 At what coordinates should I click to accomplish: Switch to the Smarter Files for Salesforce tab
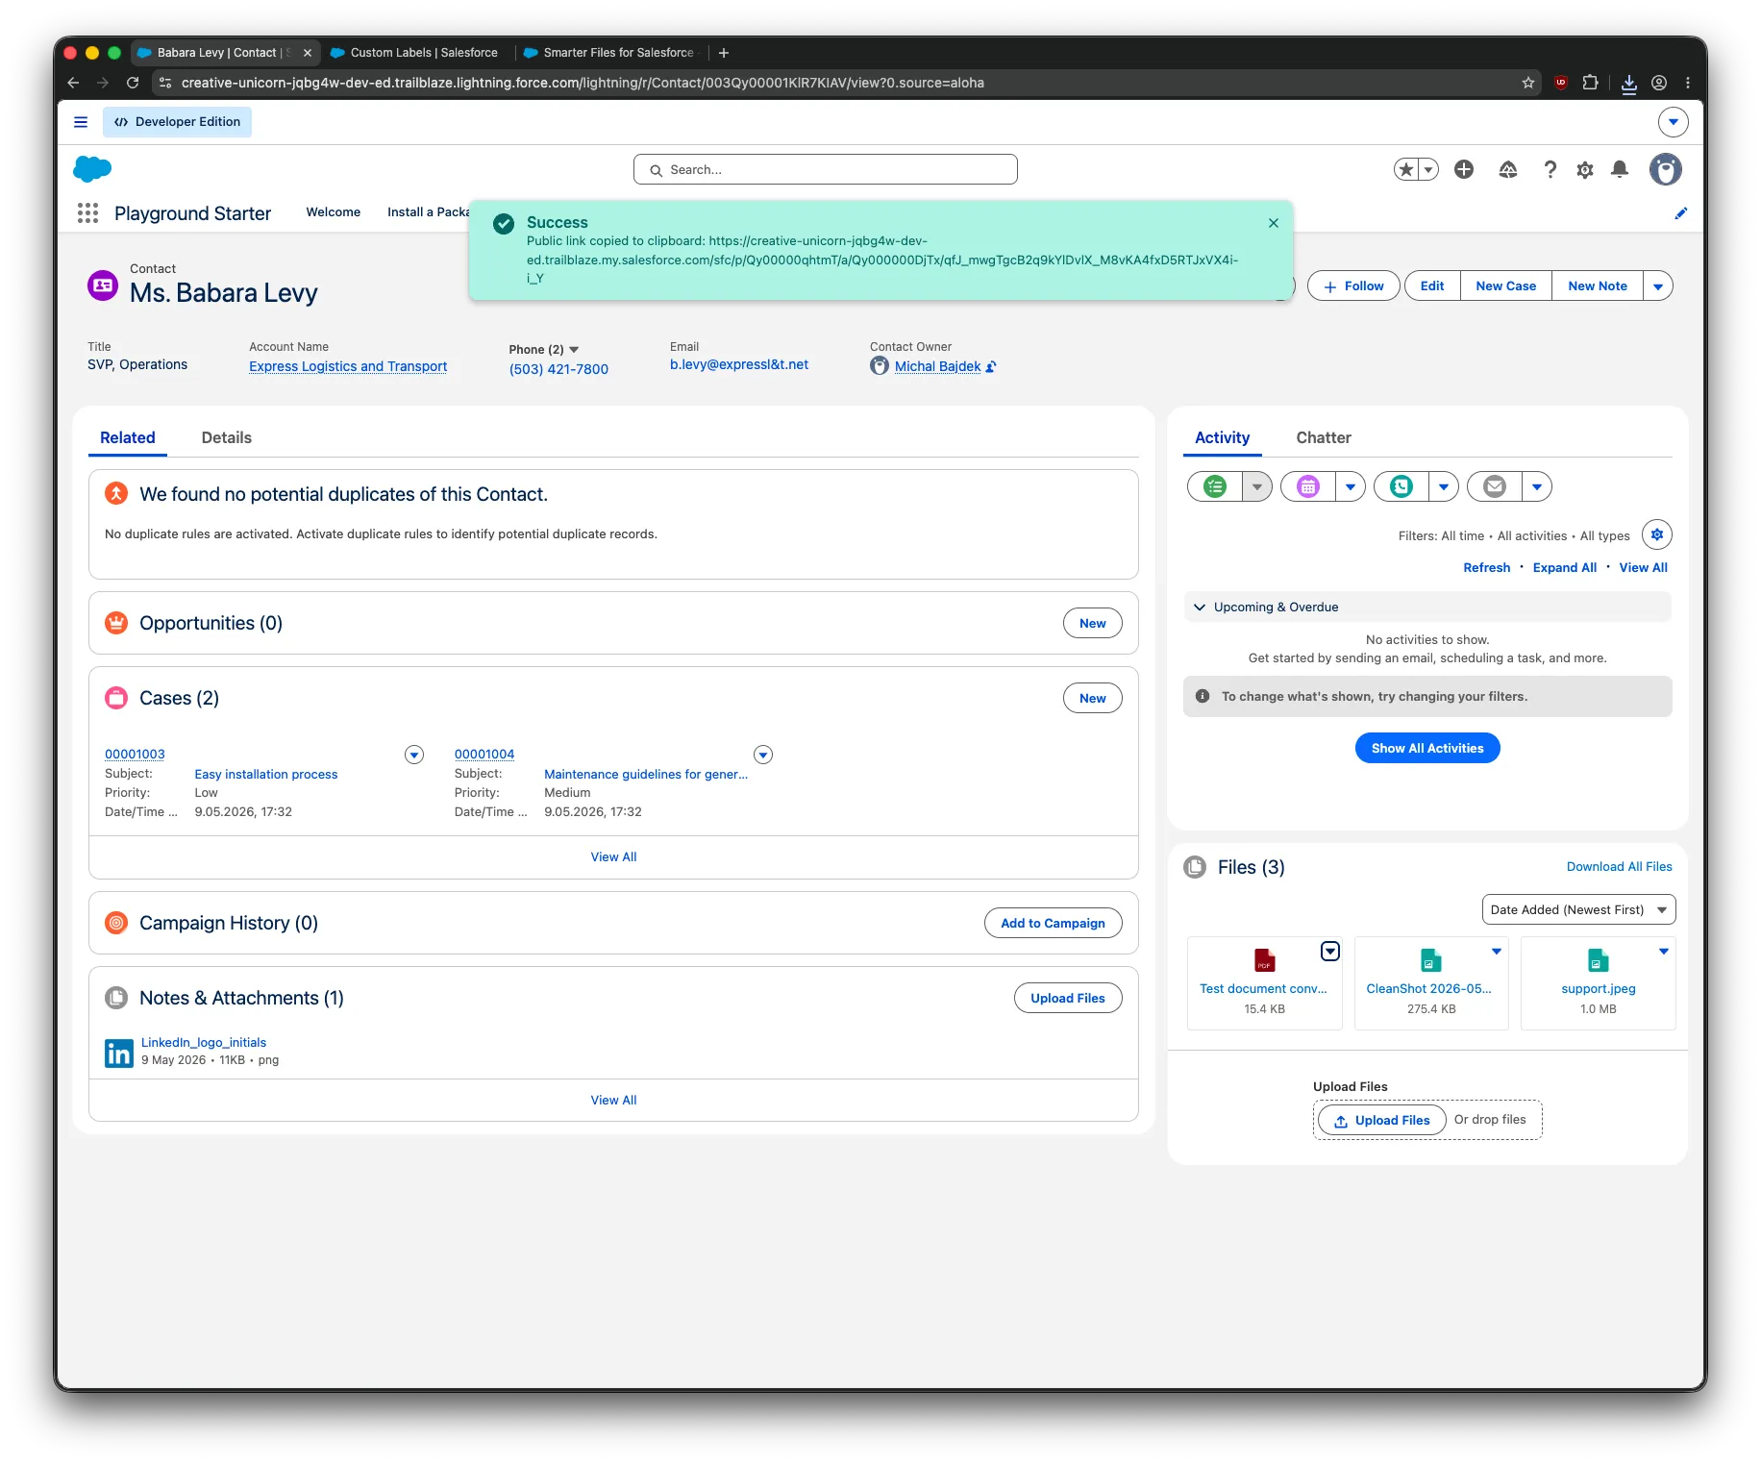coord(609,53)
